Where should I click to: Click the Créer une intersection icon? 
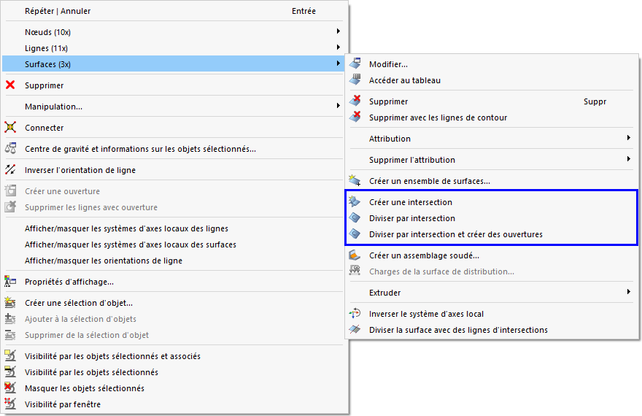point(355,202)
